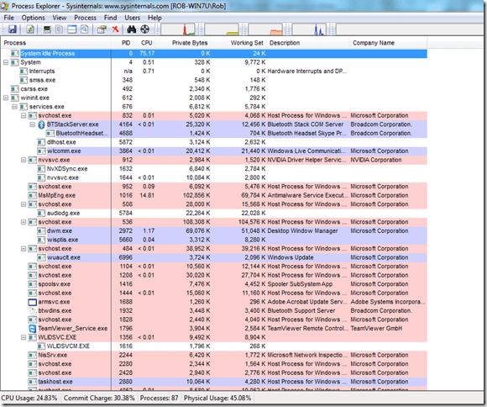Sort by the Process column header
487x407 pixels.
tap(56, 43)
